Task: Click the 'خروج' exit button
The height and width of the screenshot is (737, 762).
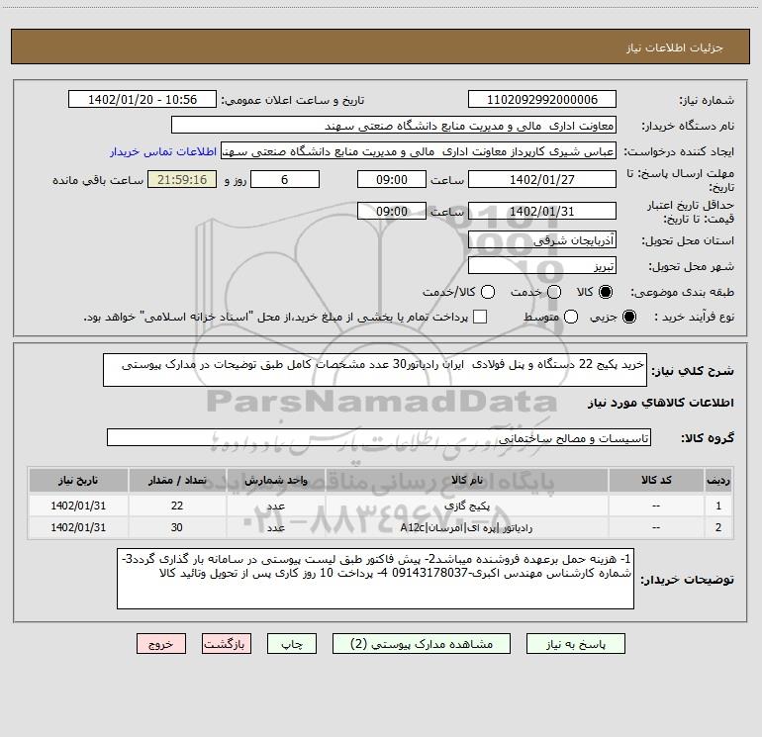Action: pos(161,644)
